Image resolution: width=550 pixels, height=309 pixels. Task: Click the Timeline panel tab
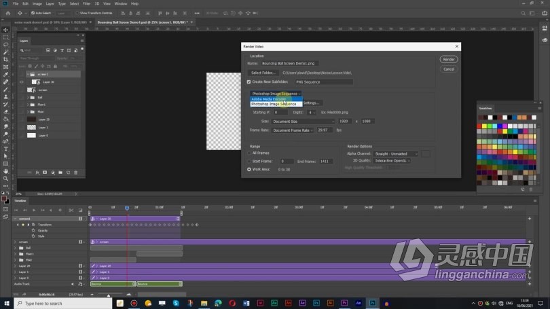point(20,200)
